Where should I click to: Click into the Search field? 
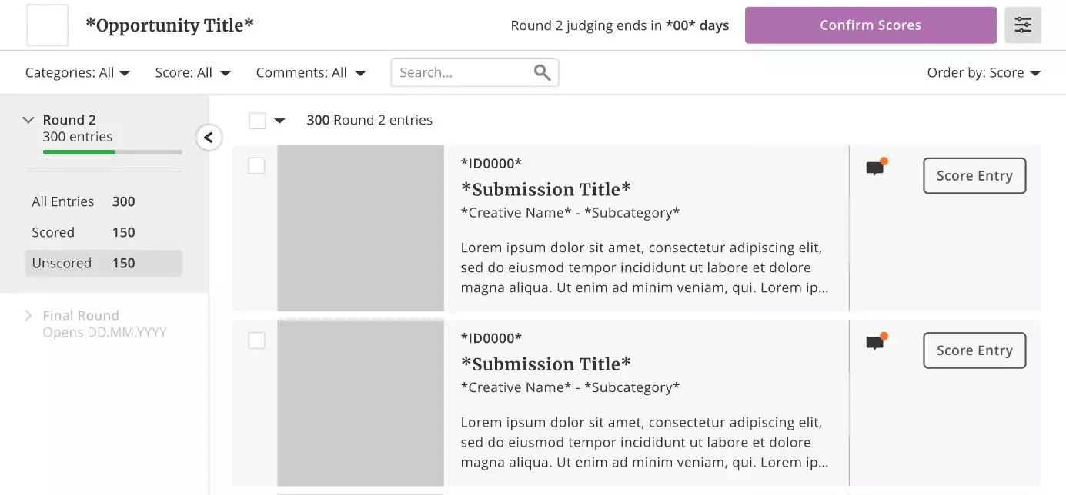462,72
